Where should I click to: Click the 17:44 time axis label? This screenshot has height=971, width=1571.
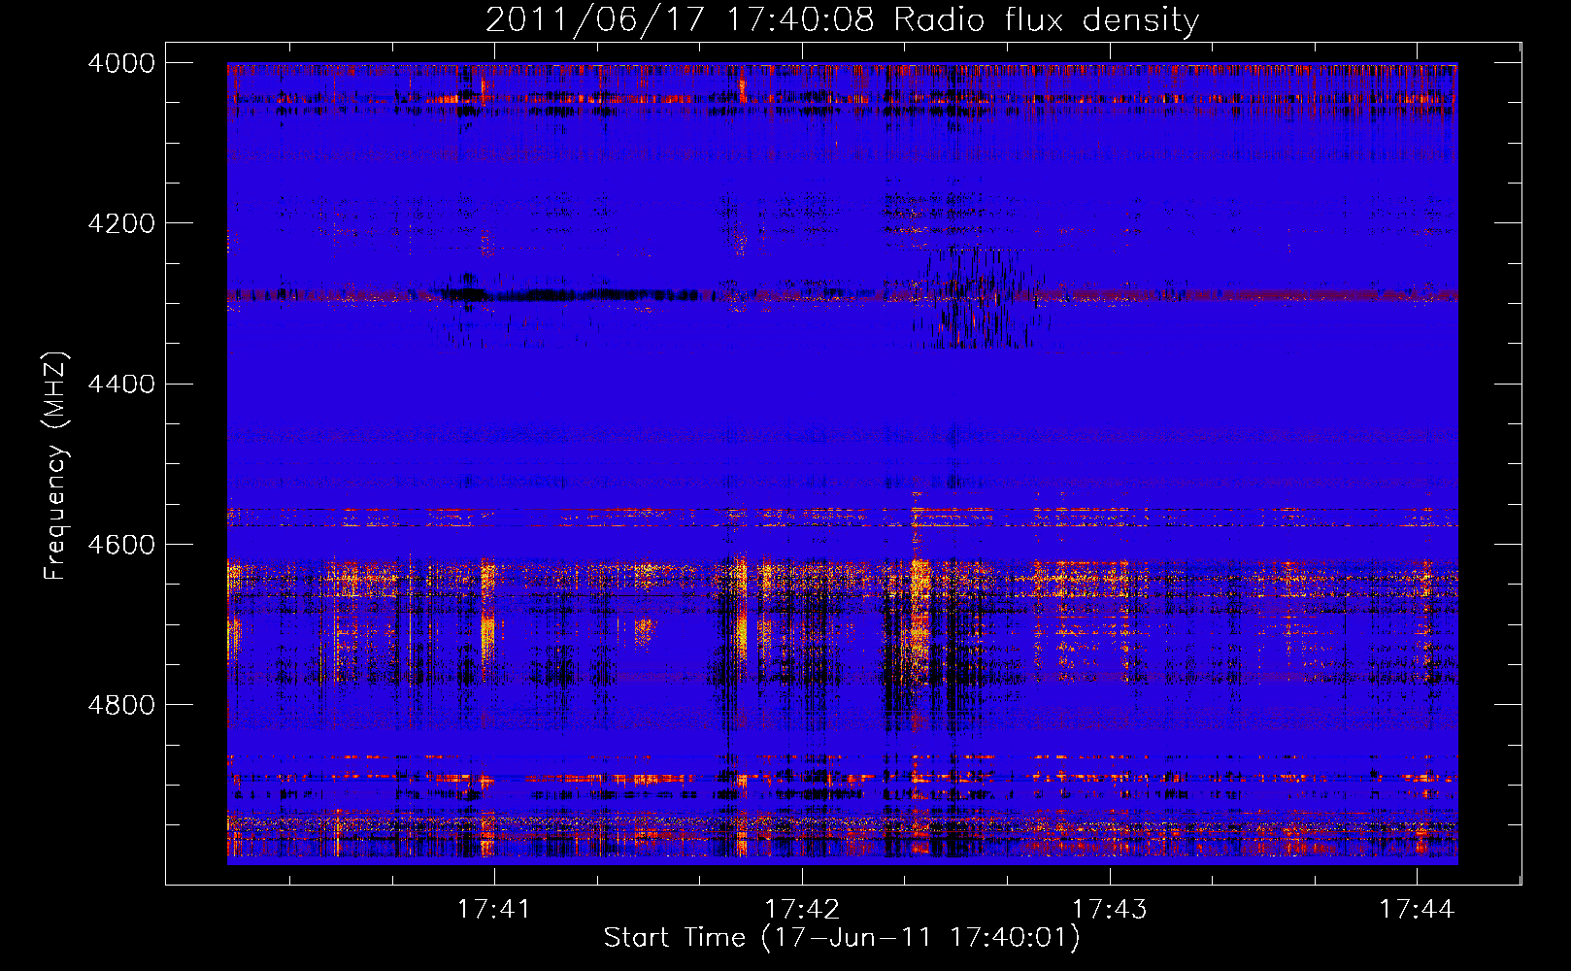[x=1417, y=909]
